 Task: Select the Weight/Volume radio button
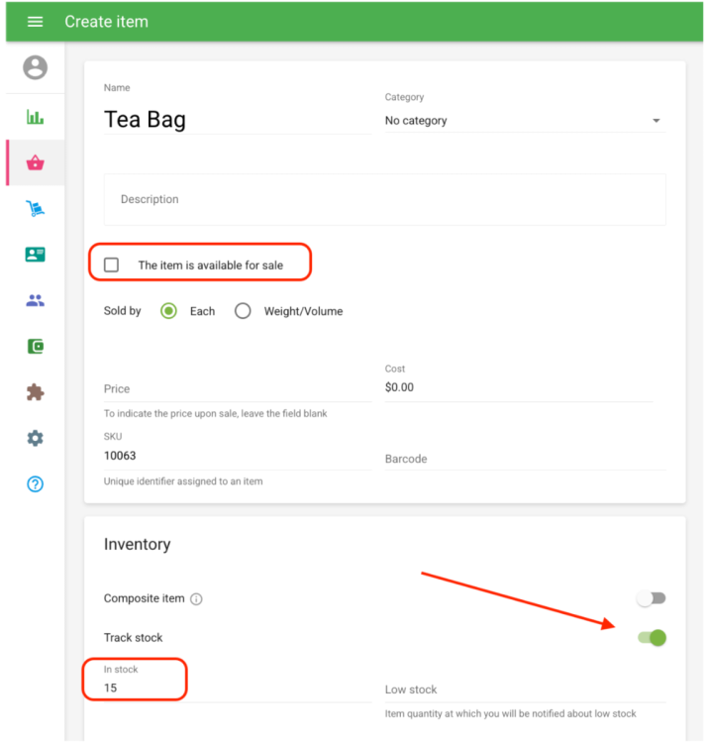coord(243,311)
